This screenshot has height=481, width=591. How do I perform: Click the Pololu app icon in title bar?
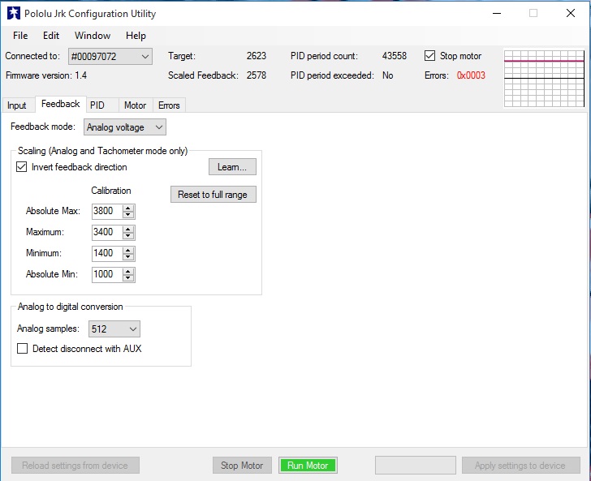pos(14,14)
